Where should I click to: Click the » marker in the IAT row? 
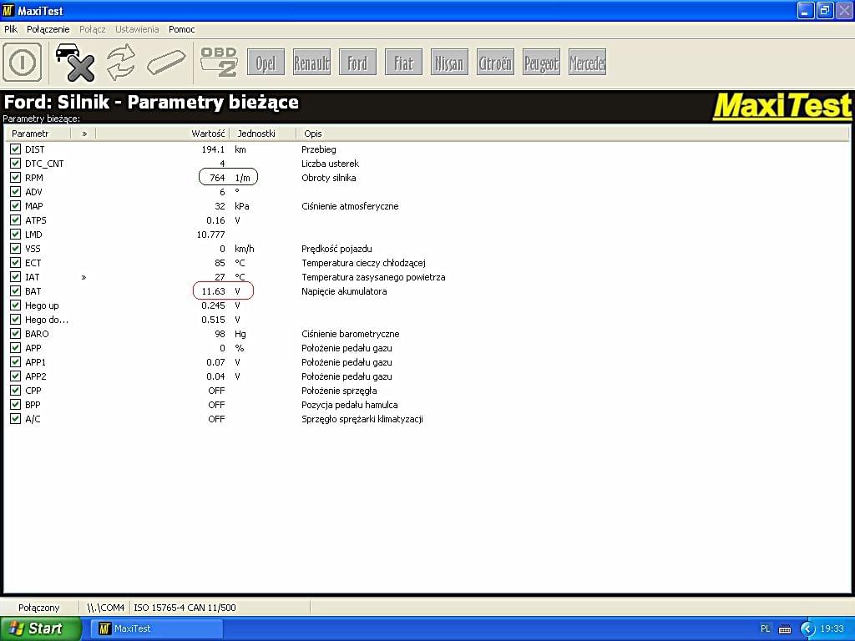[x=83, y=277]
